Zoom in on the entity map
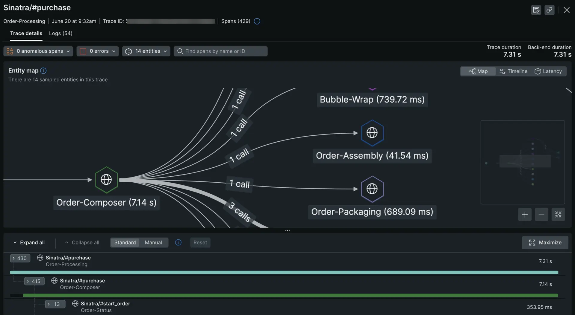 click(x=525, y=215)
